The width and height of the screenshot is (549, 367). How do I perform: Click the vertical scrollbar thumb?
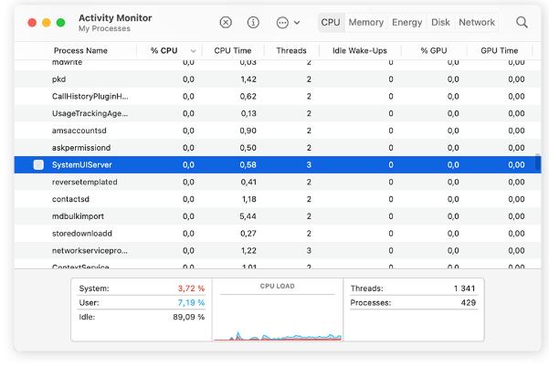point(537,163)
